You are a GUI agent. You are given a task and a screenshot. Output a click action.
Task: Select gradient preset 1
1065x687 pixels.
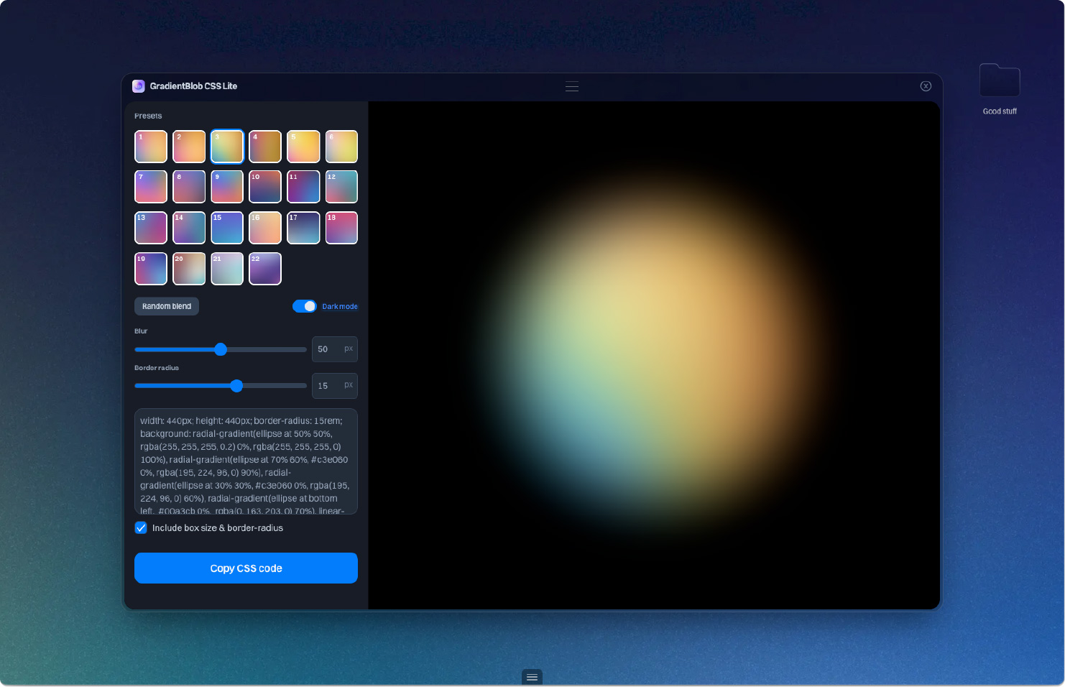coord(151,147)
